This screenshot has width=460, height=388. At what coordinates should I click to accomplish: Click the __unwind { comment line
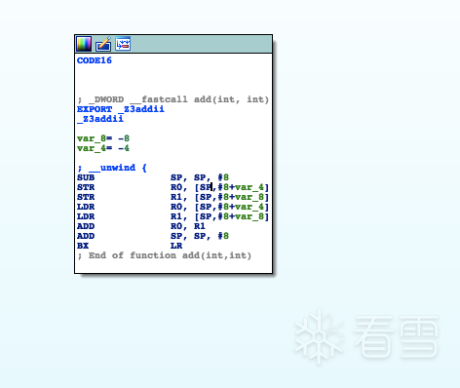(x=112, y=168)
